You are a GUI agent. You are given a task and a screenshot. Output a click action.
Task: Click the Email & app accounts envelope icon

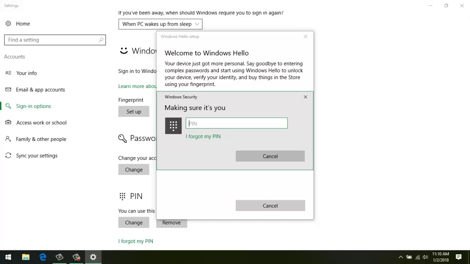tap(8, 89)
